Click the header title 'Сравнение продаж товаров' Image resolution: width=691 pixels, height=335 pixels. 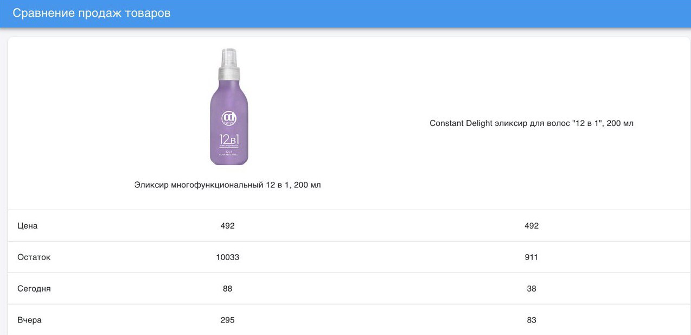point(92,13)
